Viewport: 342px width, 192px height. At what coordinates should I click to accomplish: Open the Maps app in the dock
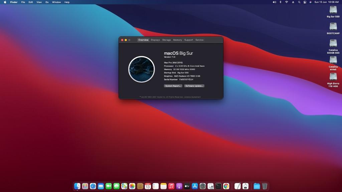[124, 186]
